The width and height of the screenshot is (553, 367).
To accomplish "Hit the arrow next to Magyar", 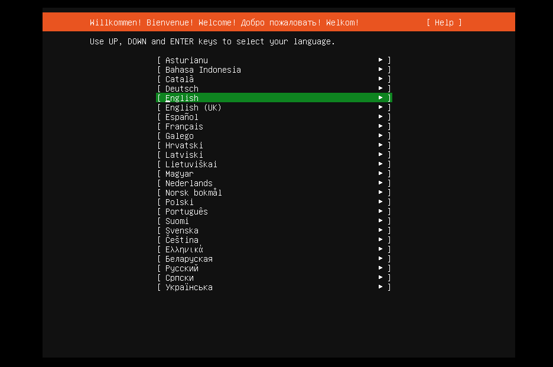I will (x=381, y=174).
